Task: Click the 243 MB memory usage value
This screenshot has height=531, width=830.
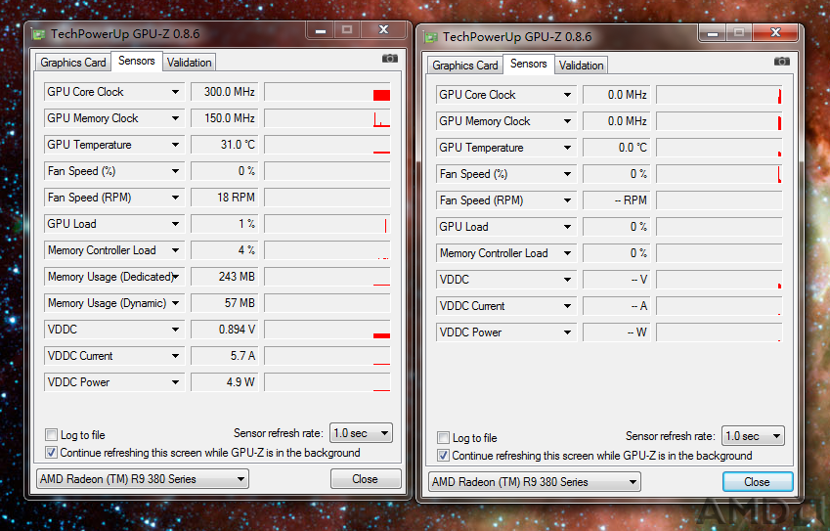Action: coord(225,277)
